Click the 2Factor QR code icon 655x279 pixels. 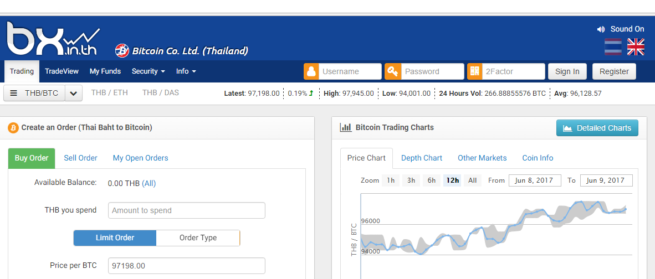[474, 71]
